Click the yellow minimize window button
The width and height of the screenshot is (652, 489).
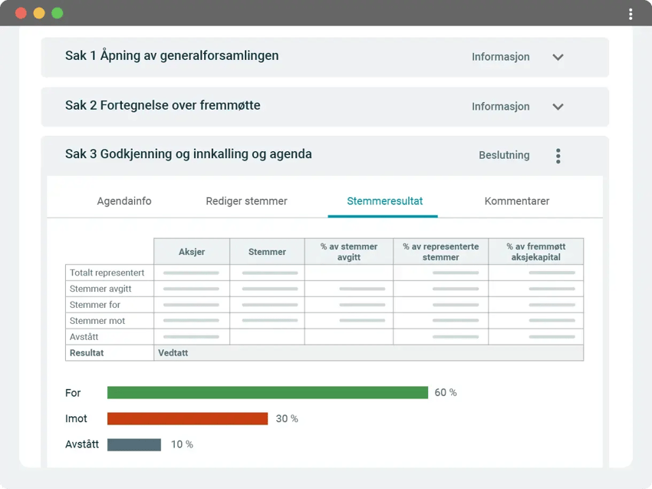(39, 13)
